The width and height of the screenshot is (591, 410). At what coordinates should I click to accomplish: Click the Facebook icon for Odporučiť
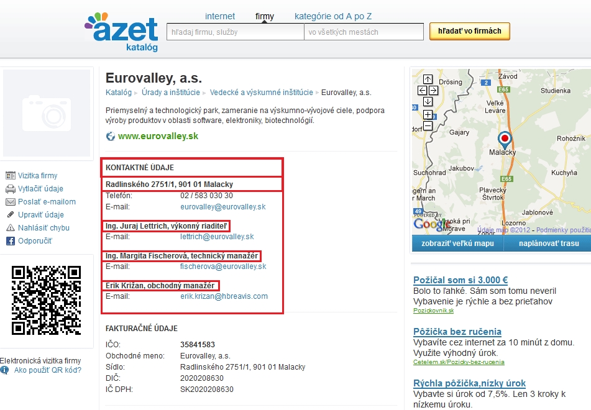tap(11, 241)
